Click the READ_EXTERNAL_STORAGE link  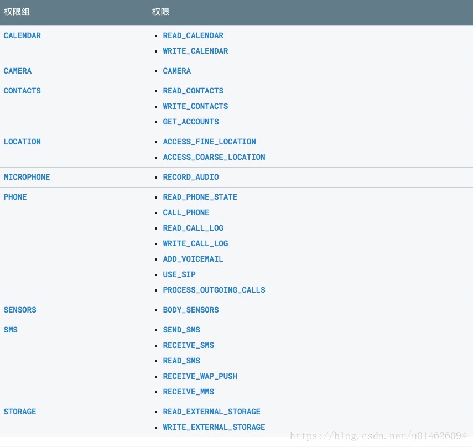(x=212, y=412)
